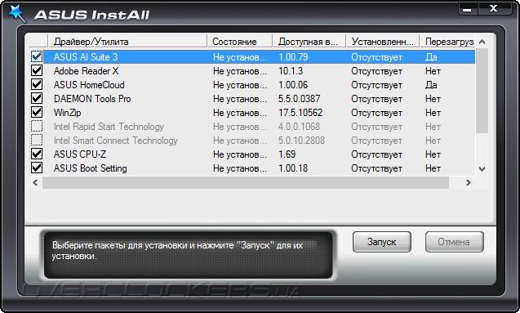The height and width of the screenshot is (313, 520).
Task: Uncheck the ASUS AI Suite 3 checkbox
Action: coord(37,56)
